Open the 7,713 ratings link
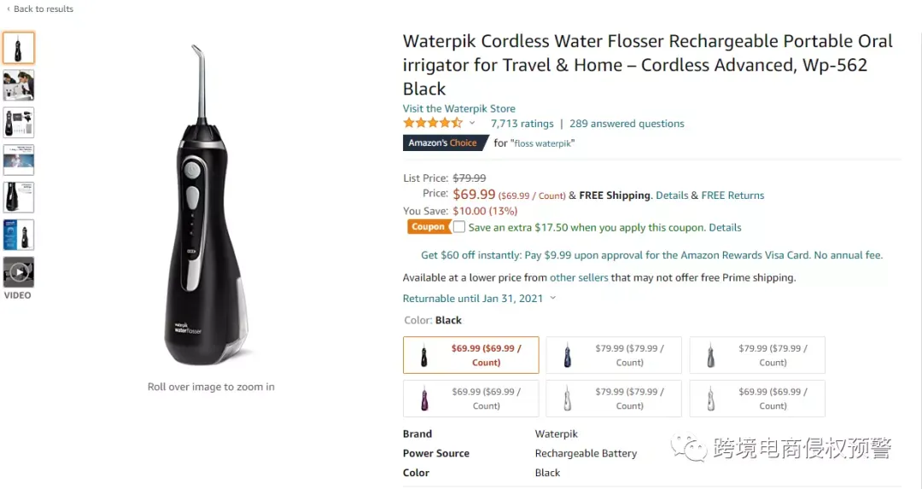922x489 pixels. click(x=522, y=124)
